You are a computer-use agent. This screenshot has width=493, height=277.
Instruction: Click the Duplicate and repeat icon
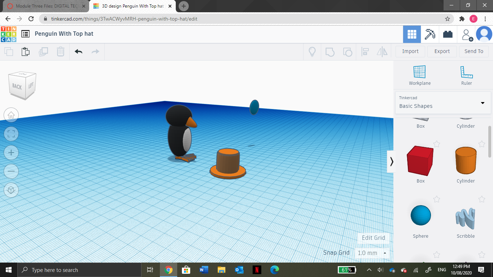click(x=43, y=52)
